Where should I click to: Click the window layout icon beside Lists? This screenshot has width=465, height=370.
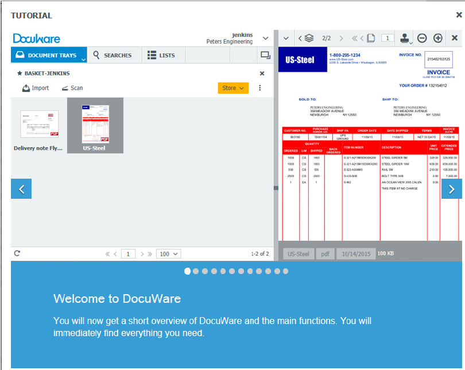click(265, 55)
